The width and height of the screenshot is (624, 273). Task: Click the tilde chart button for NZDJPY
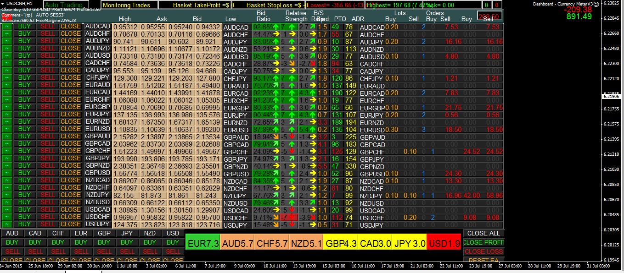(x=7, y=195)
